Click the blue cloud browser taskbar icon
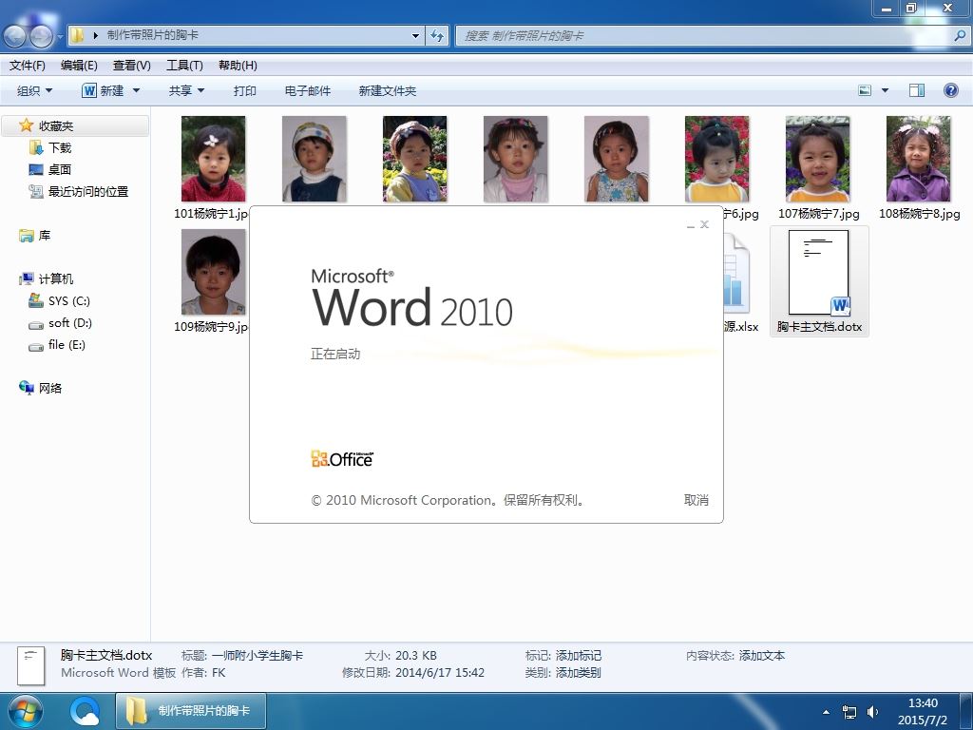The image size is (973, 730). point(85,711)
